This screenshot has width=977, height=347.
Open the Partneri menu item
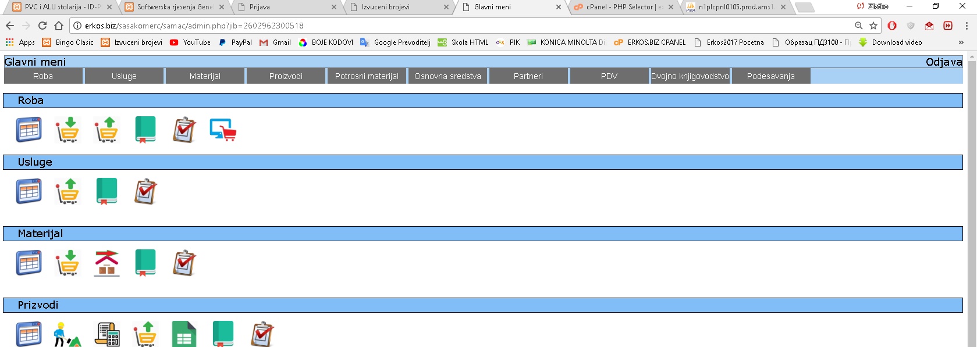tap(528, 76)
